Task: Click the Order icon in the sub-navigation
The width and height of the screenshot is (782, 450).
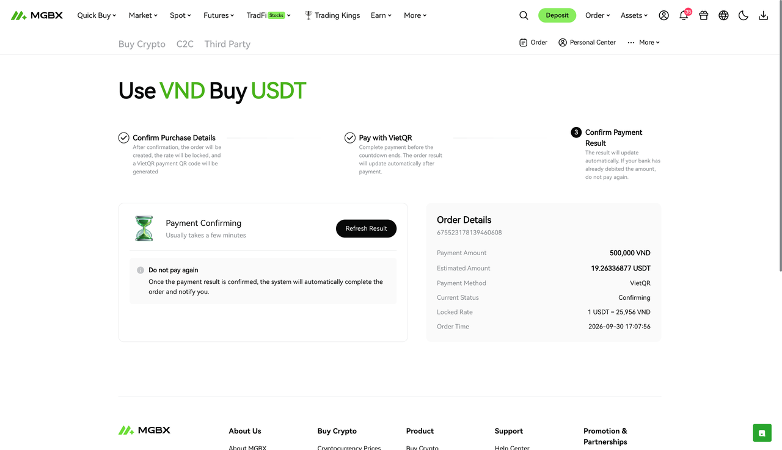Action: pos(523,43)
